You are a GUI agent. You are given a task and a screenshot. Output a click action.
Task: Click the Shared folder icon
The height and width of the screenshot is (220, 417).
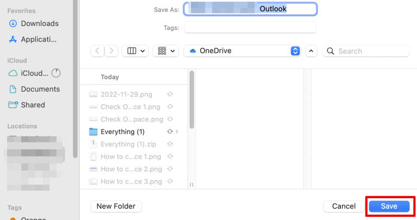coord(13,104)
